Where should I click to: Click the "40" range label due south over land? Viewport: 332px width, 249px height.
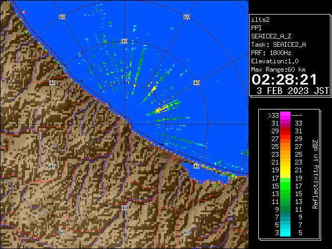(125, 208)
